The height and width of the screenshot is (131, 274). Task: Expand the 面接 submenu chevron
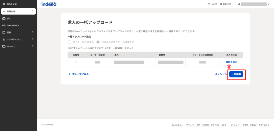pyautogui.click(x=33, y=32)
